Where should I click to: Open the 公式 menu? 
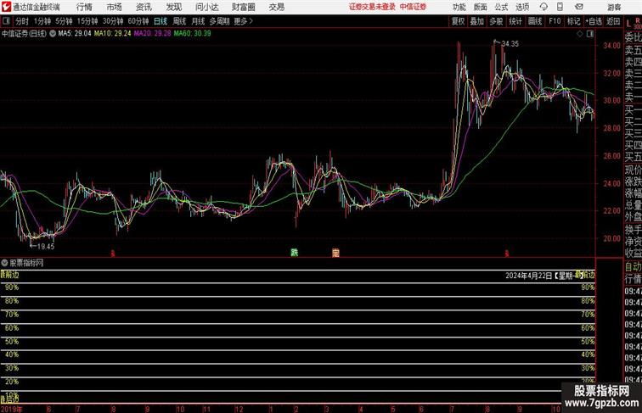tap(501, 7)
